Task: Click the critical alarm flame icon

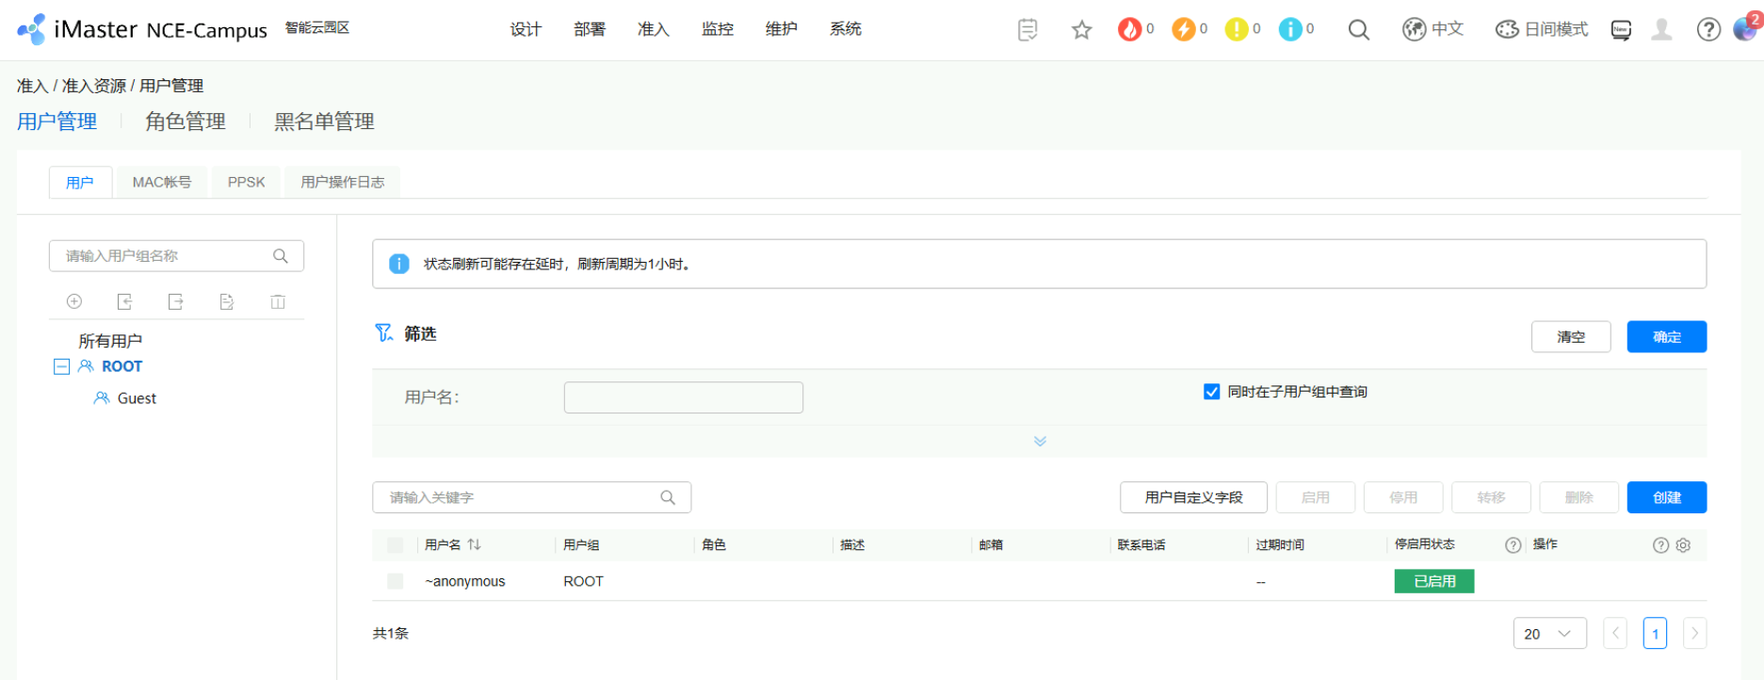Action: coord(1128,30)
